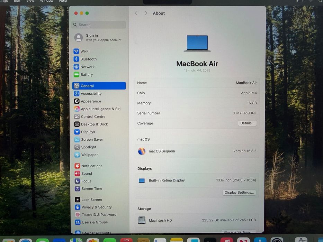Click the Built-in Retina Display icon

142,181
